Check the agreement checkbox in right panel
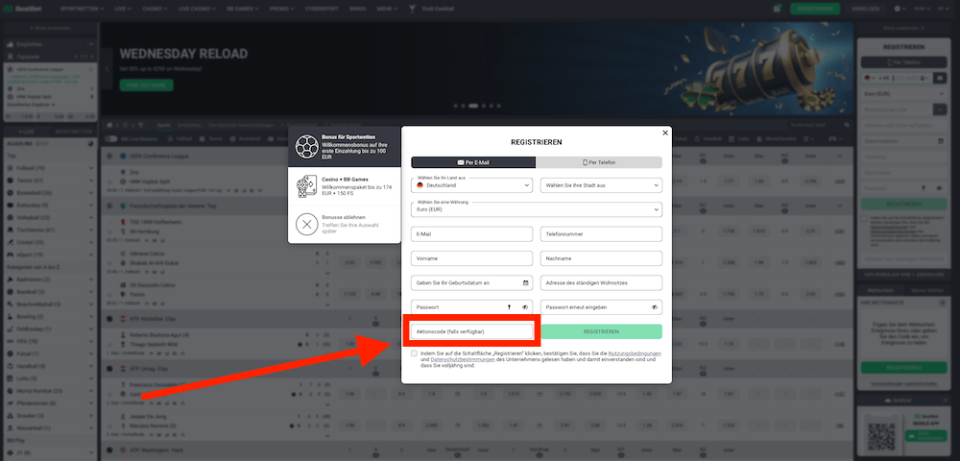Viewport: 960px width, 461px height. click(x=864, y=218)
